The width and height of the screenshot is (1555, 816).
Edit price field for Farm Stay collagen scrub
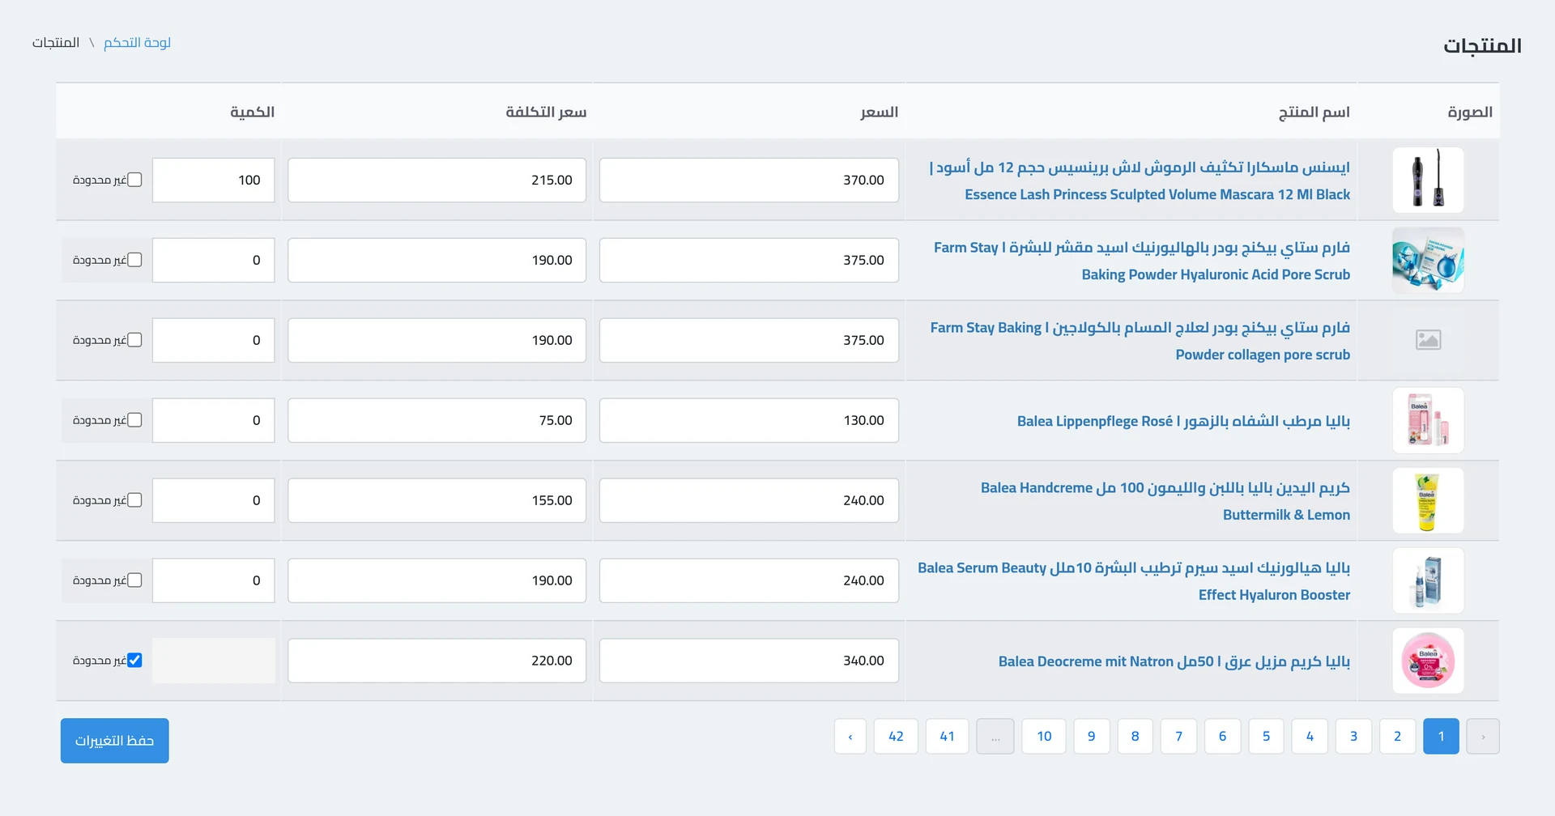click(749, 340)
